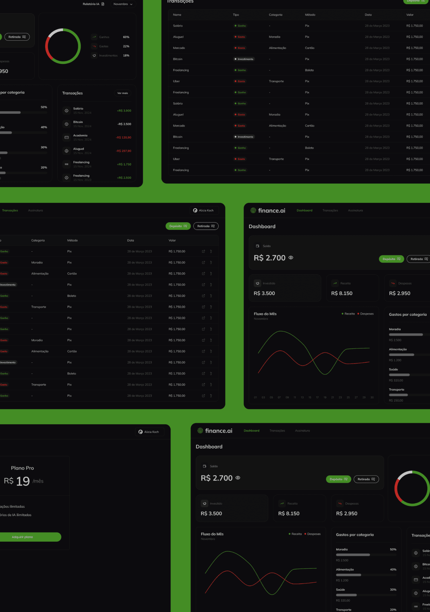Click Retirada button below Relatório IA
Viewport: 430px width, 612px height.
[17, 37]
